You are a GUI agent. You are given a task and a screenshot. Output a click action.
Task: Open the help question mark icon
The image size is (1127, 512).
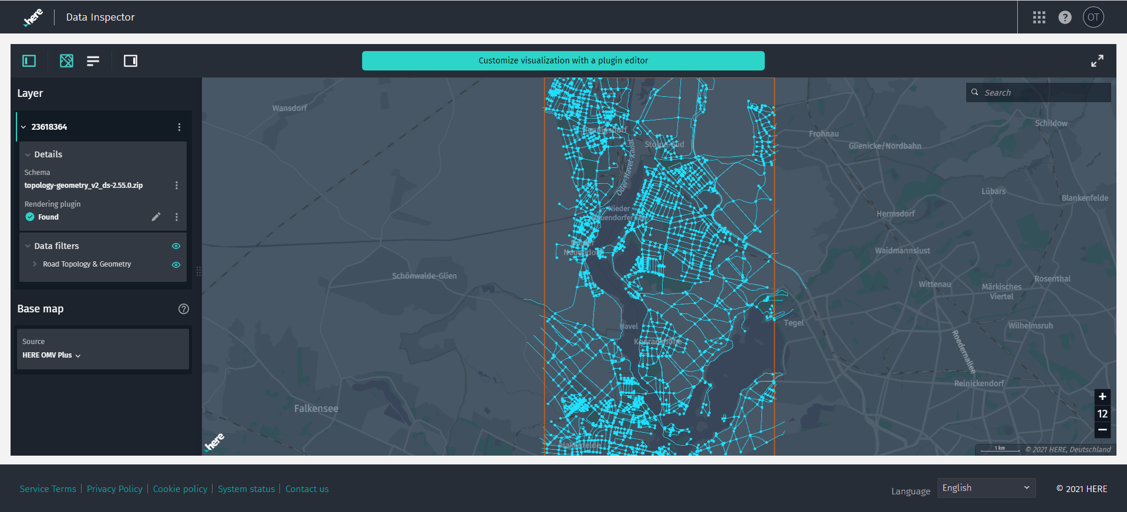[1065, 17]
